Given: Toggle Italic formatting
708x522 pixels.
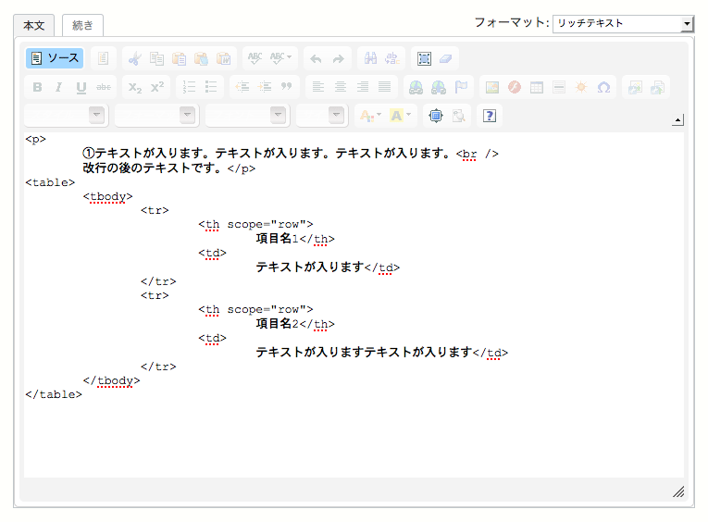Looking at the screenshot, I should [58, 87].
